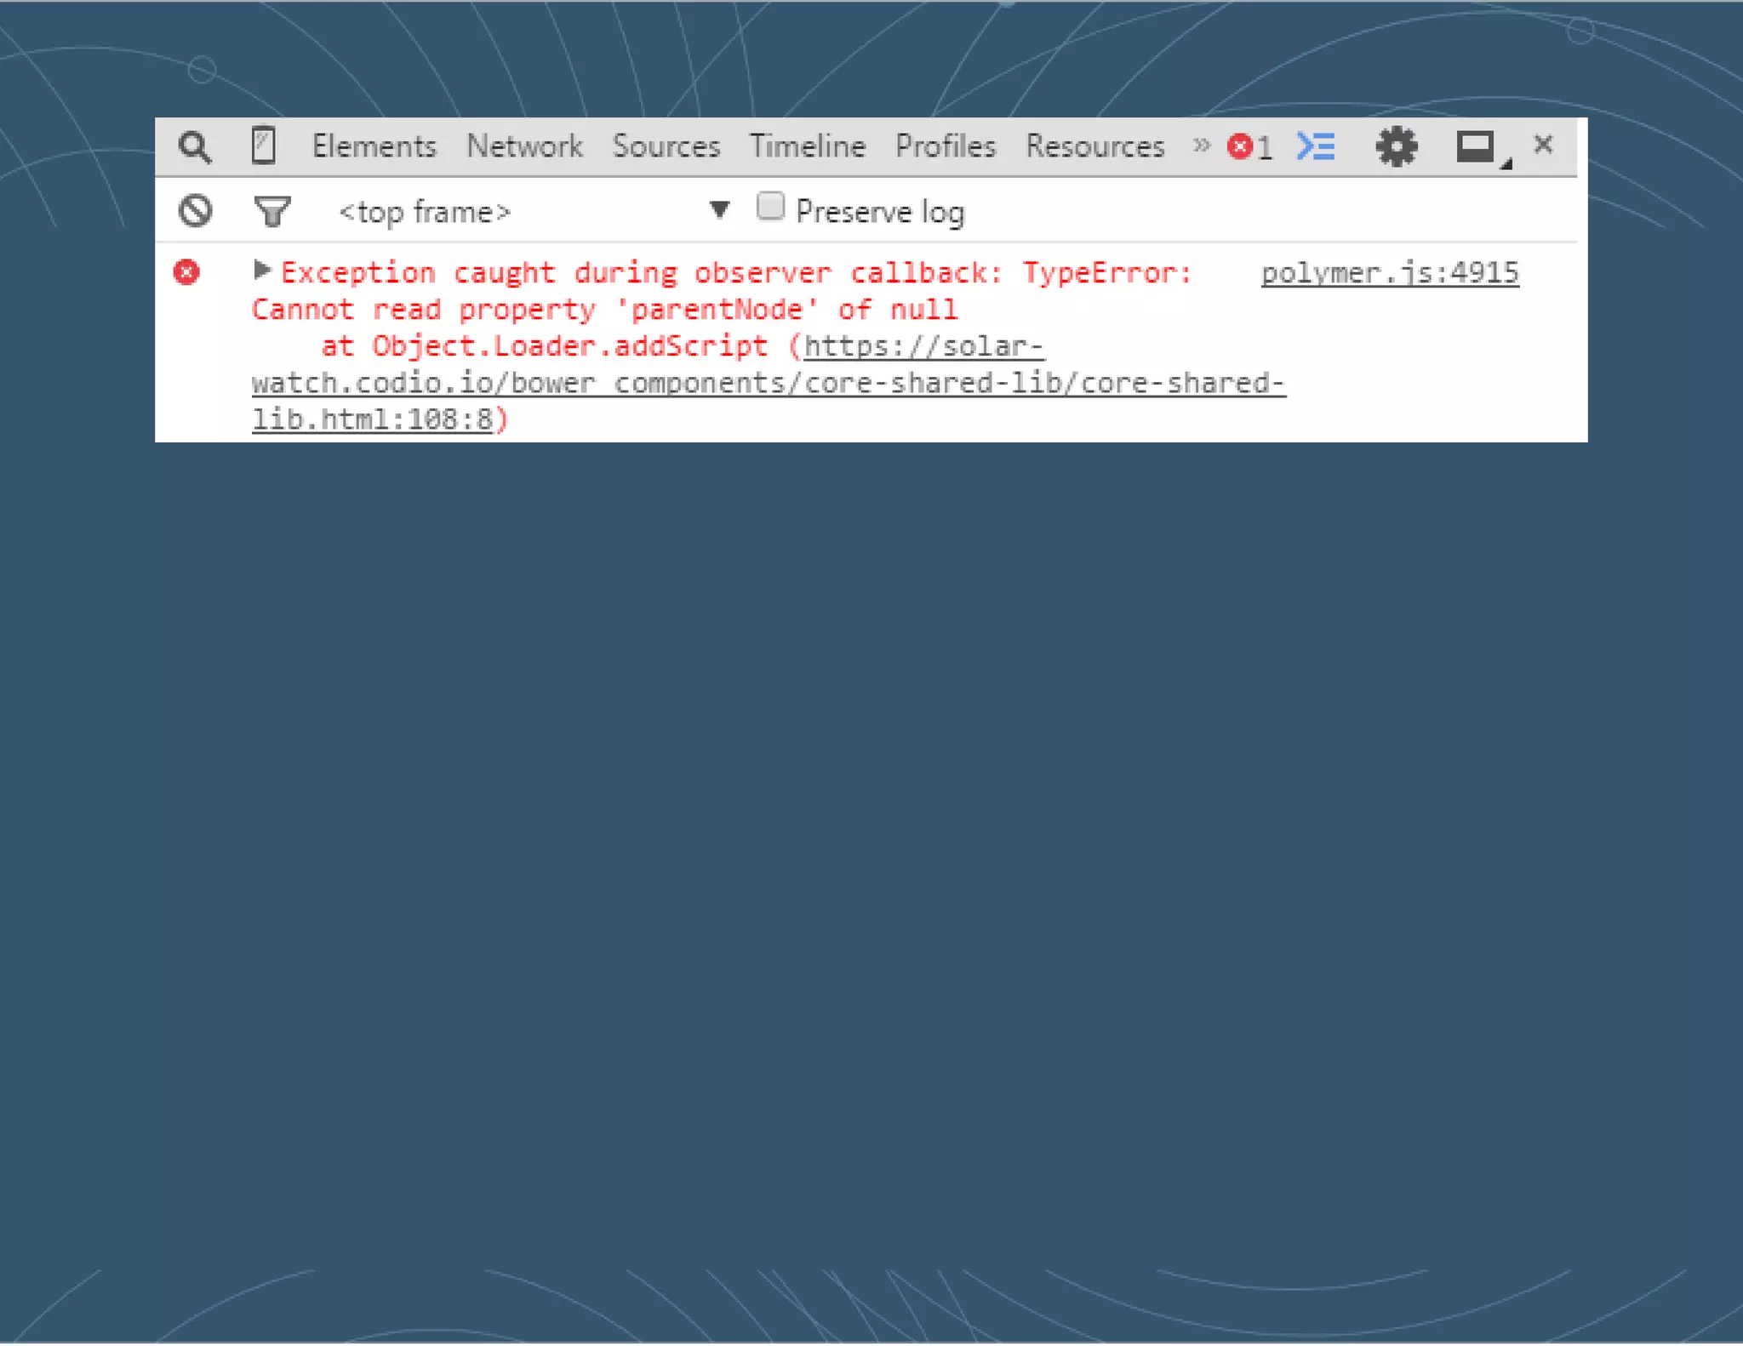Click the magnifier inspect element icon
Viewport: 1743px width, 1346px height.
tap(195, 147)
